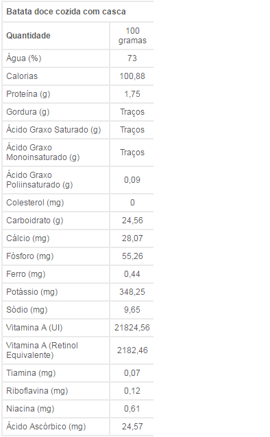Click the Sódio (mg) label
This screenshot has height=437, width=270.
(27, 310)
